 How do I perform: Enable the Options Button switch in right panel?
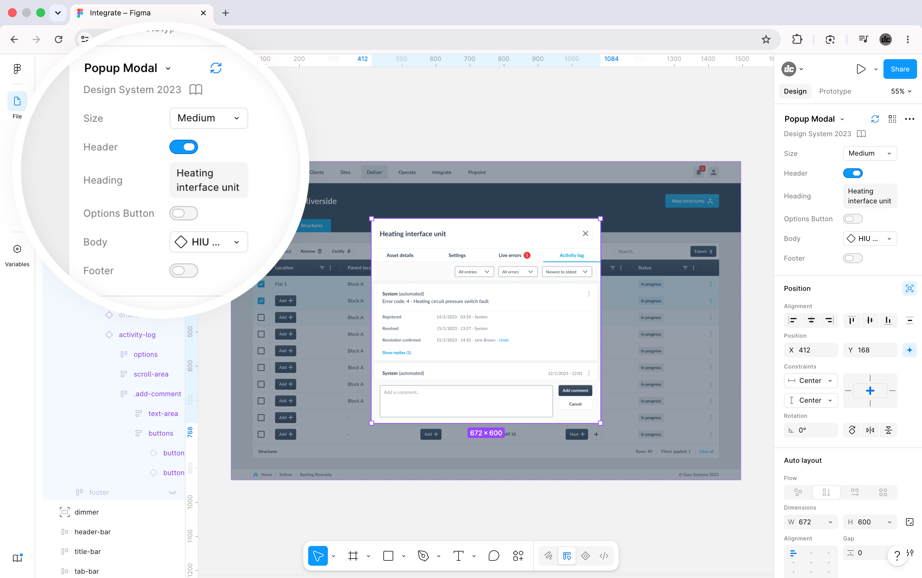pyautogui.click(x=853, y=219)
